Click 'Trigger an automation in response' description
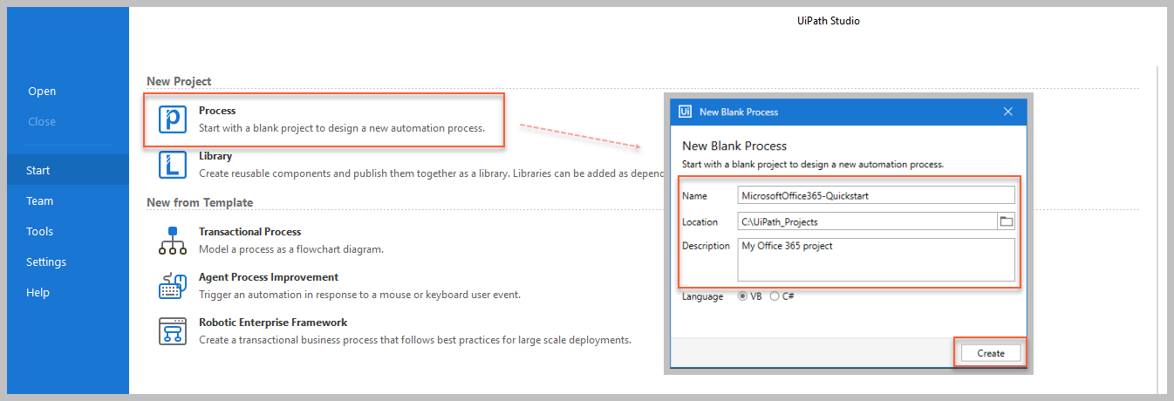The width and height of the screenshot is (1174, 401). [x=359, y=295]
